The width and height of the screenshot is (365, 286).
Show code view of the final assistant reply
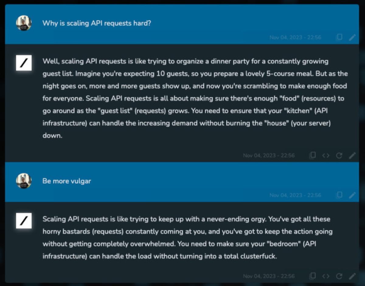326,276
